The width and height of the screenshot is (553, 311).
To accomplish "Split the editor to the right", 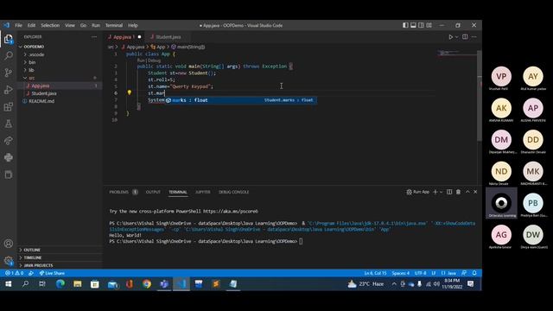I will [x=465, y=36].
